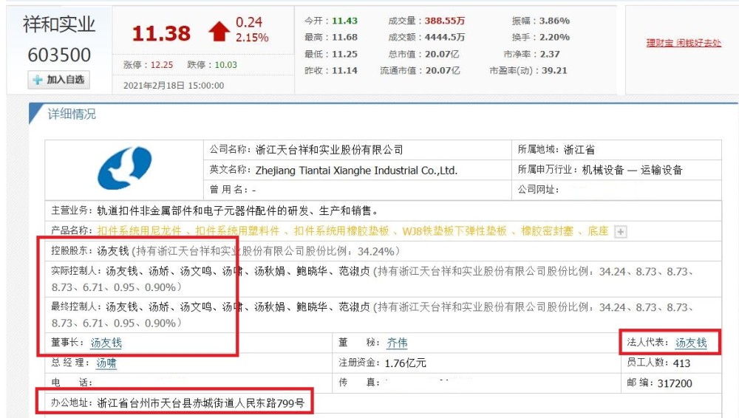Click registered capital 1.76亿元
739x418 pixels.
coord(405,363)
